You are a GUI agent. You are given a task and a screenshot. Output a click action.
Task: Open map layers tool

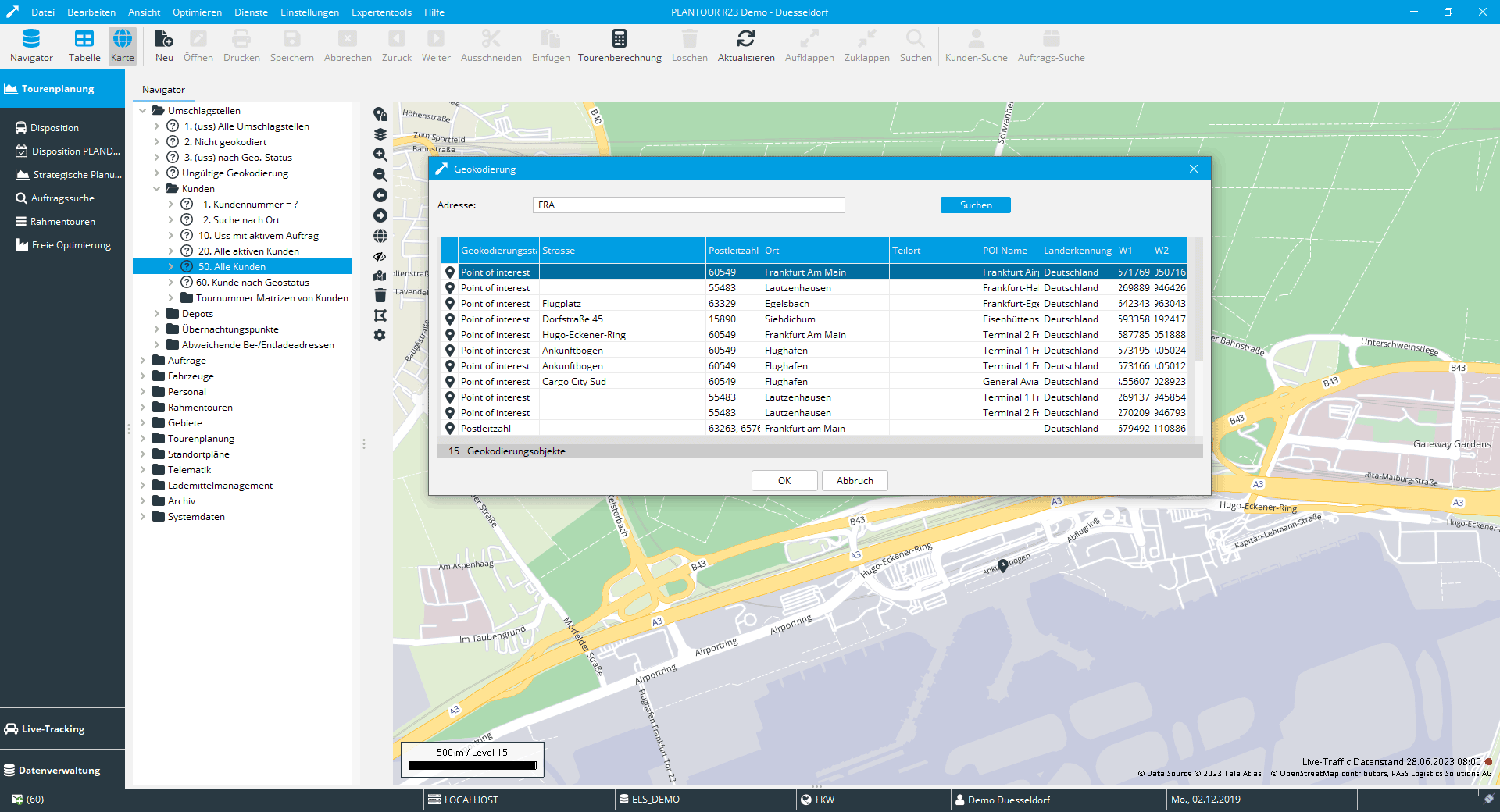pyautogui.click(x=380, y=134)
